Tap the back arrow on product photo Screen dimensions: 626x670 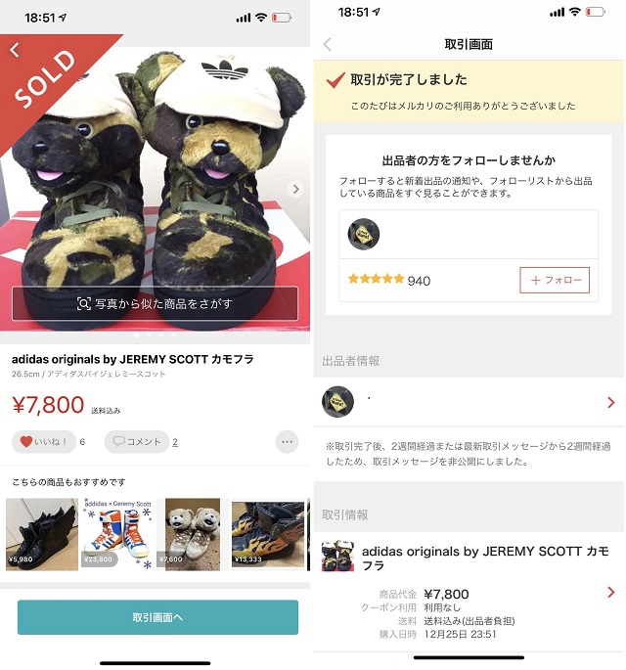pyautogui.click(x=15, y=50)
